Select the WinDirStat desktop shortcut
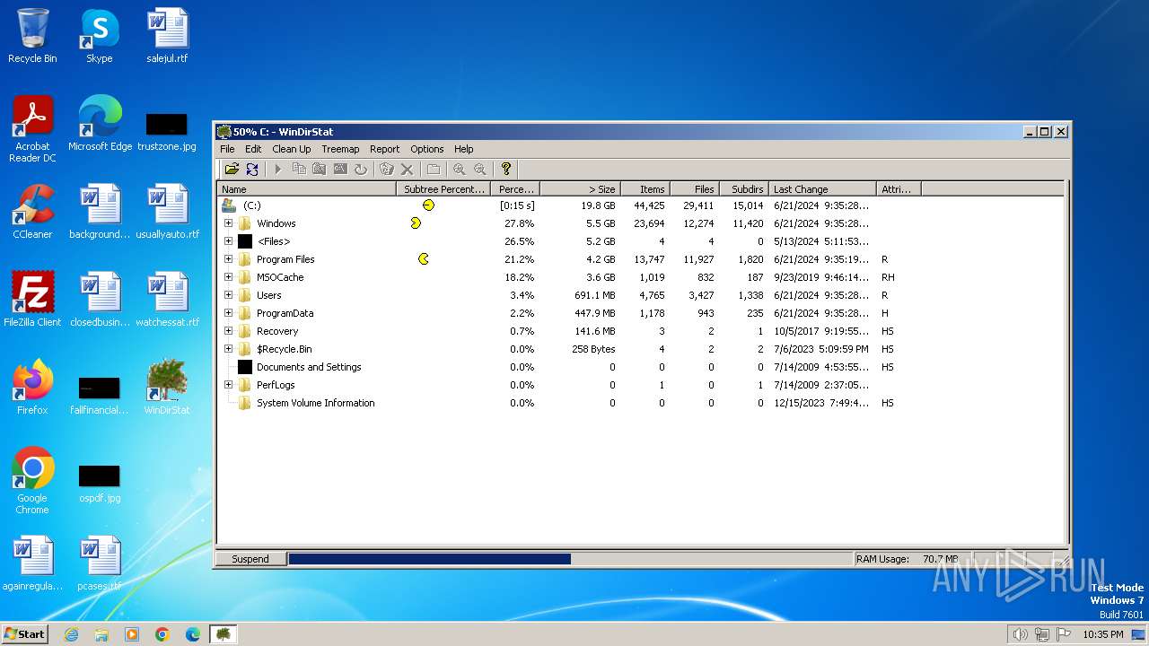1149x646 pixels. [x=167, y=388]
